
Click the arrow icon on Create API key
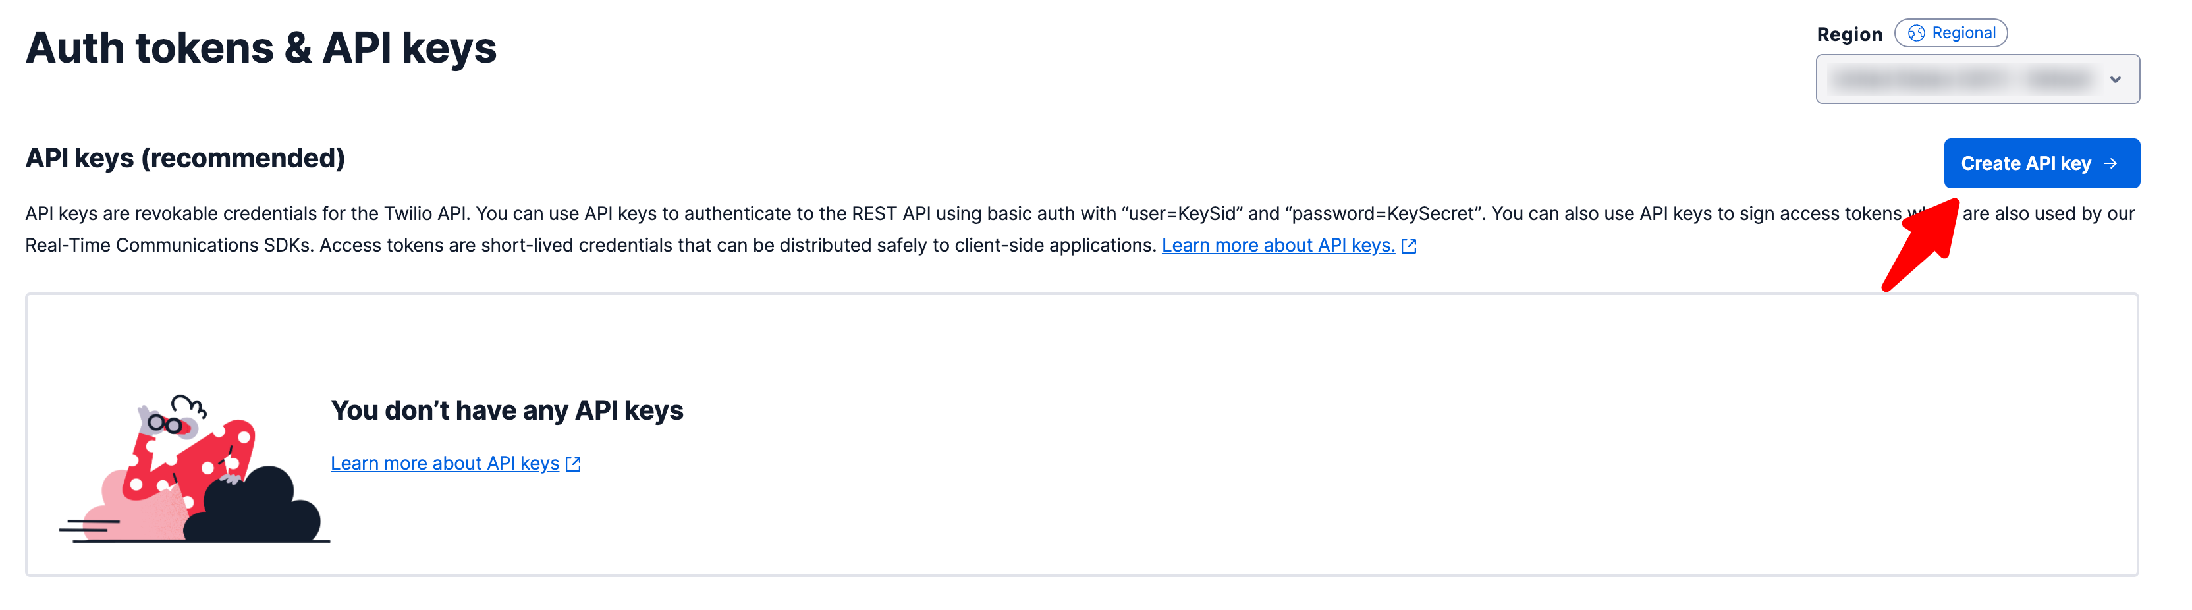[x=2111, y=163]
